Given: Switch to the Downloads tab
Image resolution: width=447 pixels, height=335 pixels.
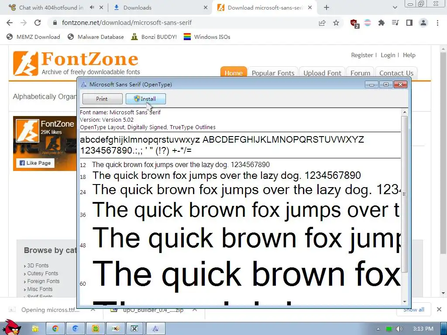Looking at the screenshot, I should [160, 8].
